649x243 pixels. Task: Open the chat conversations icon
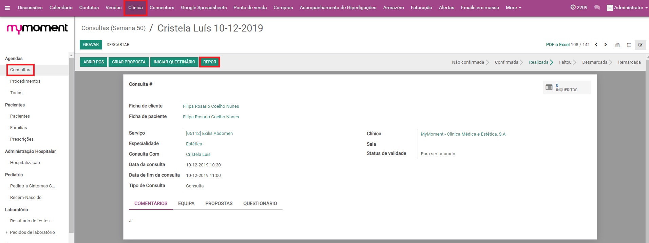[x=597, y=7]
